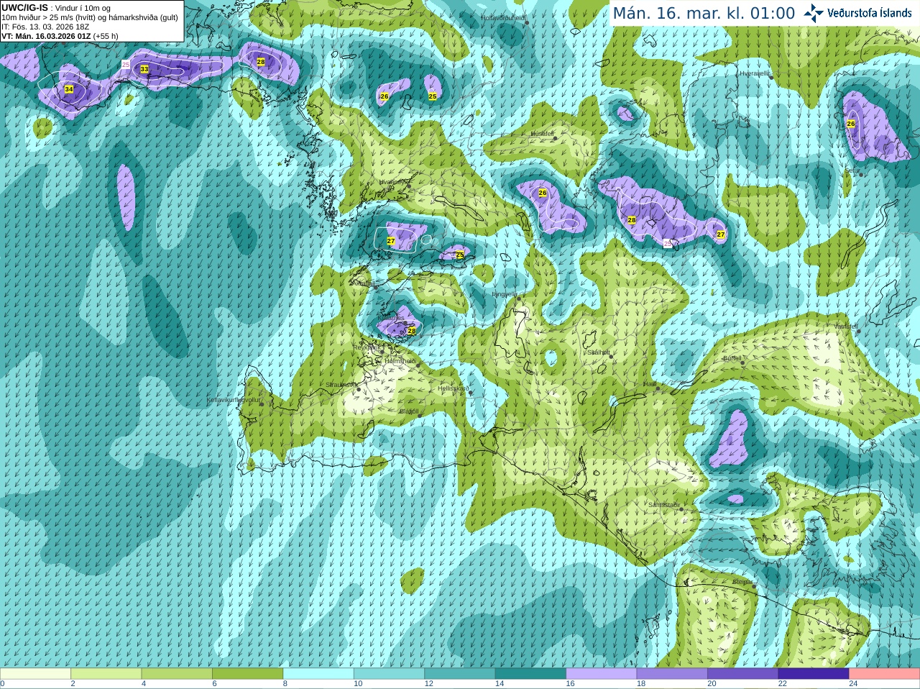Click the legend scale value 22
Image resolution: width=920 pixels, height=689 pixels.
[x=783, y=684]
